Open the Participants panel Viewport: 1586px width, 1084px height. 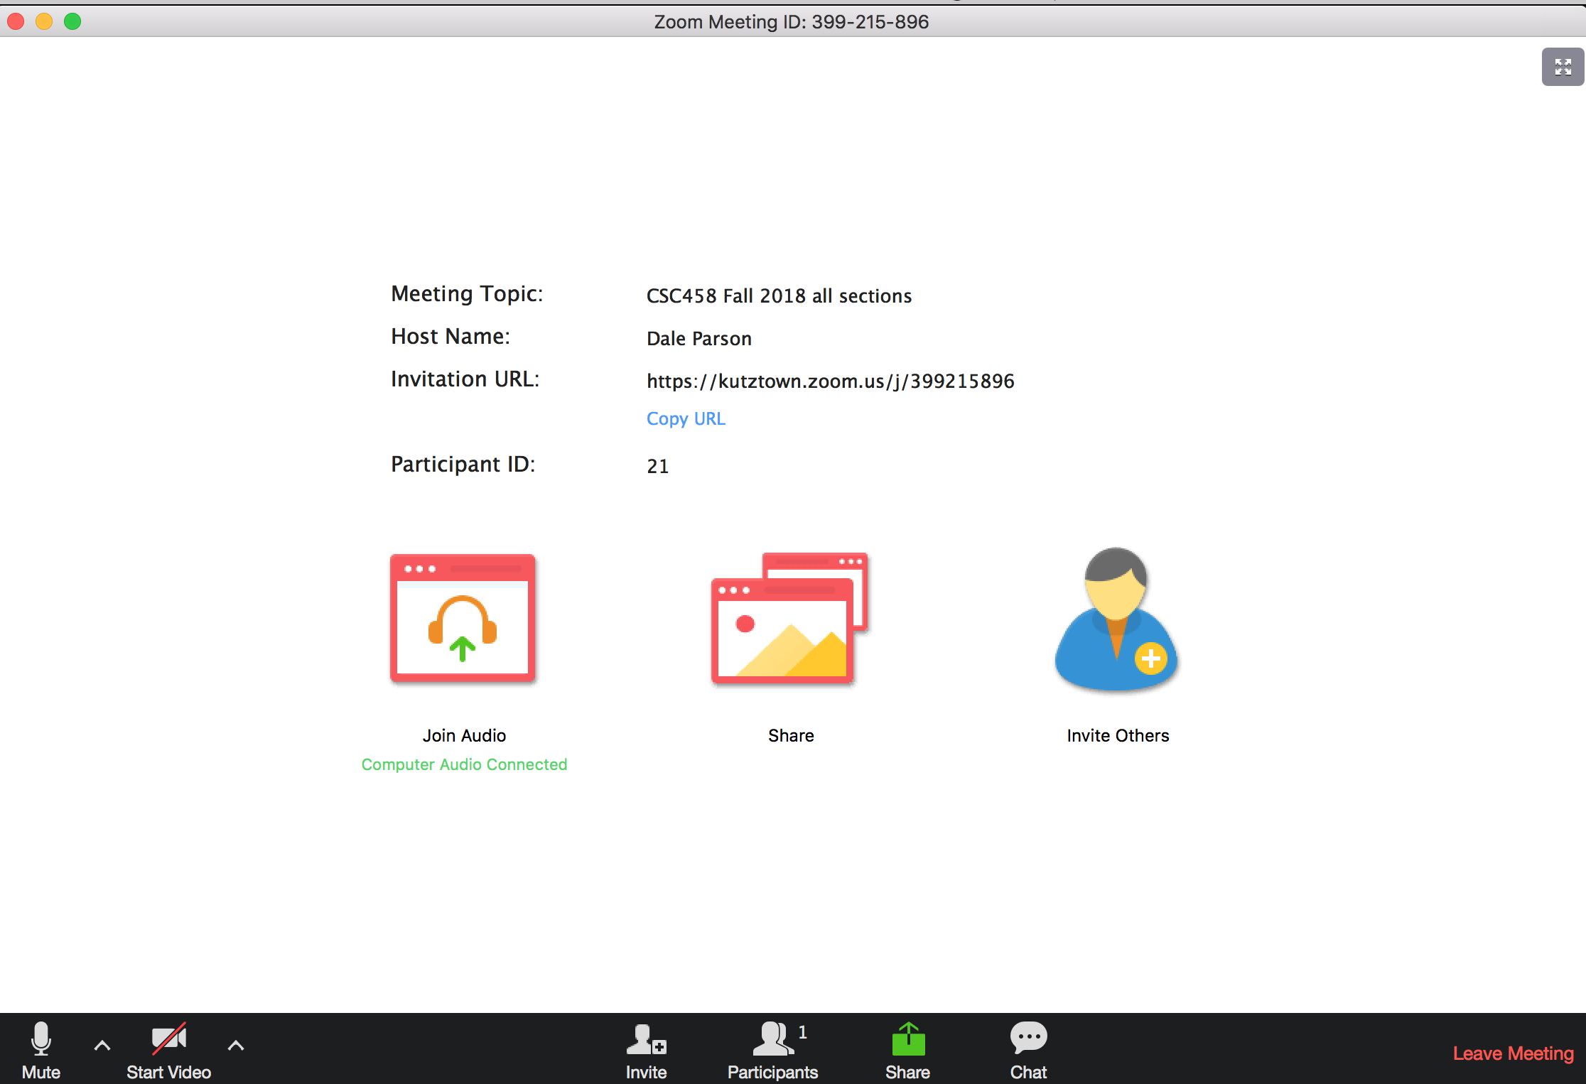point(773,1051)
